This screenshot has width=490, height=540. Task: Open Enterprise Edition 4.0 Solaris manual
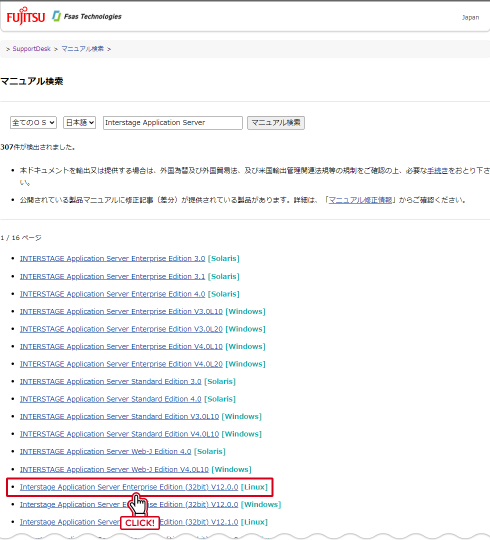click(112, 294)
